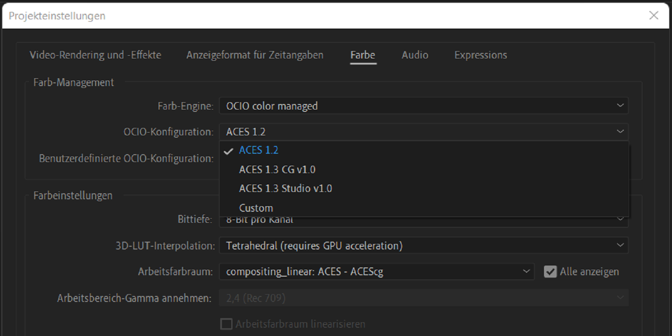
Task: Pick ACES 1.3 Studio v1.0 option
Action: pyautogui.click(x=285, y=189)
